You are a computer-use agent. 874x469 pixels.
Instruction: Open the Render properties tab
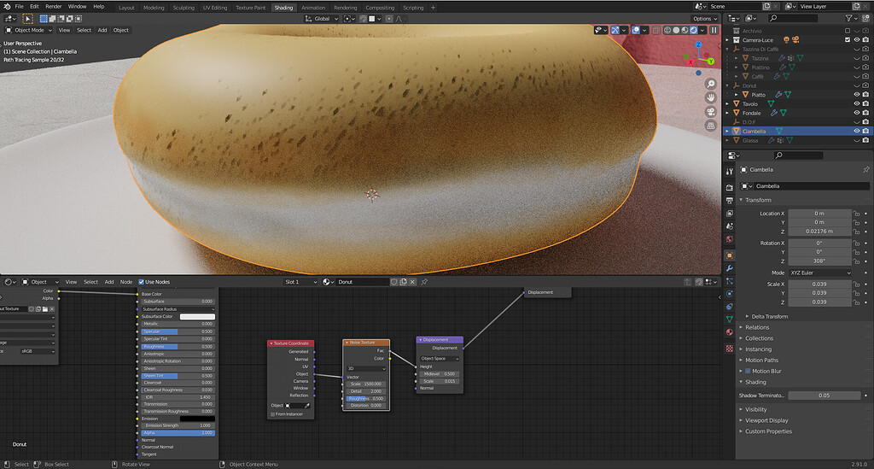coord(729,187)
